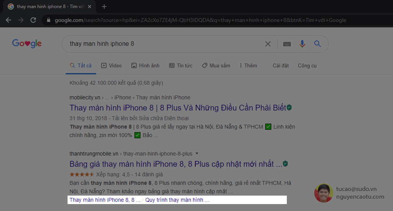Click the Google heart logo

click(27, 44)
